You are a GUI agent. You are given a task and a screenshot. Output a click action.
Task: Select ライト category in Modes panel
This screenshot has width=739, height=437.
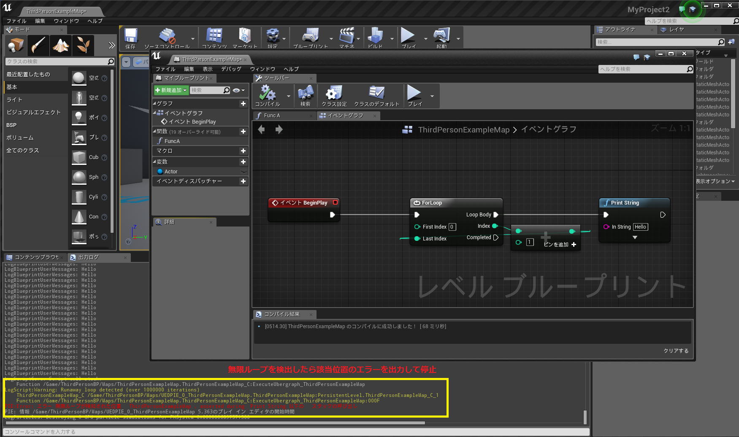point(36,100)
